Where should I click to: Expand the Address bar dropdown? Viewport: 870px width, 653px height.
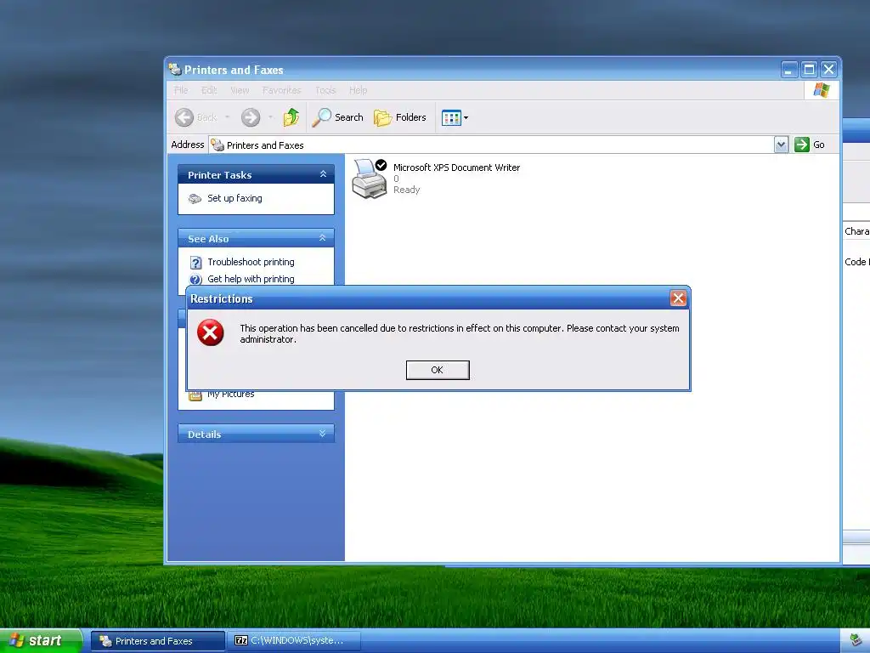point(781,145)
